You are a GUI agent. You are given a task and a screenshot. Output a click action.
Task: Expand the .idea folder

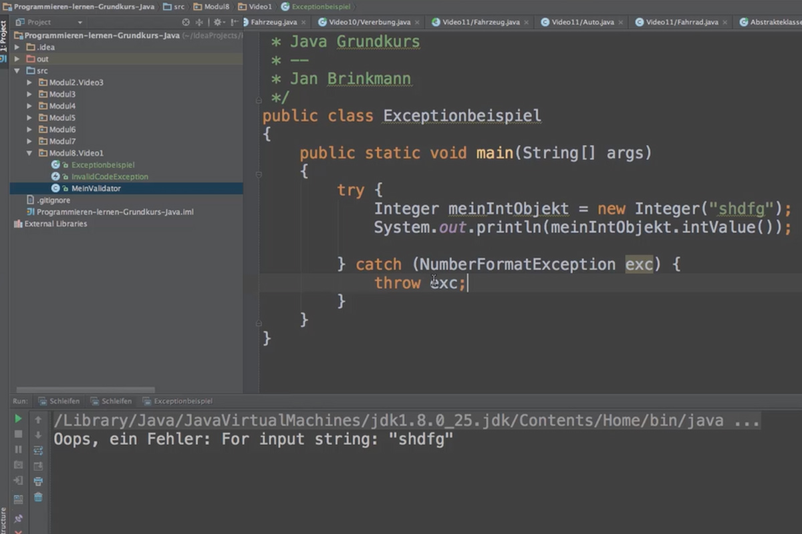[17, 47]
